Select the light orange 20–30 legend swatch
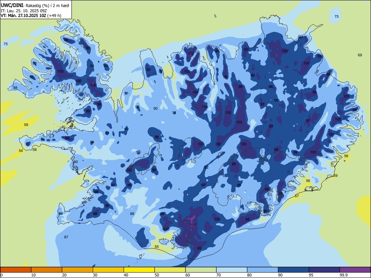The height and width of the screenshot is (278, 371). pyautogui.click(x=78, y=270)
